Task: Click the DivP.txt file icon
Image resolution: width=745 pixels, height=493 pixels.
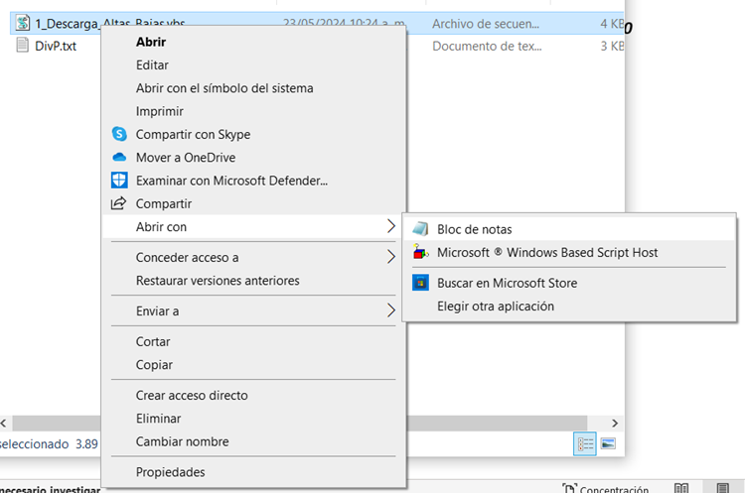Action: pos(22,46)
